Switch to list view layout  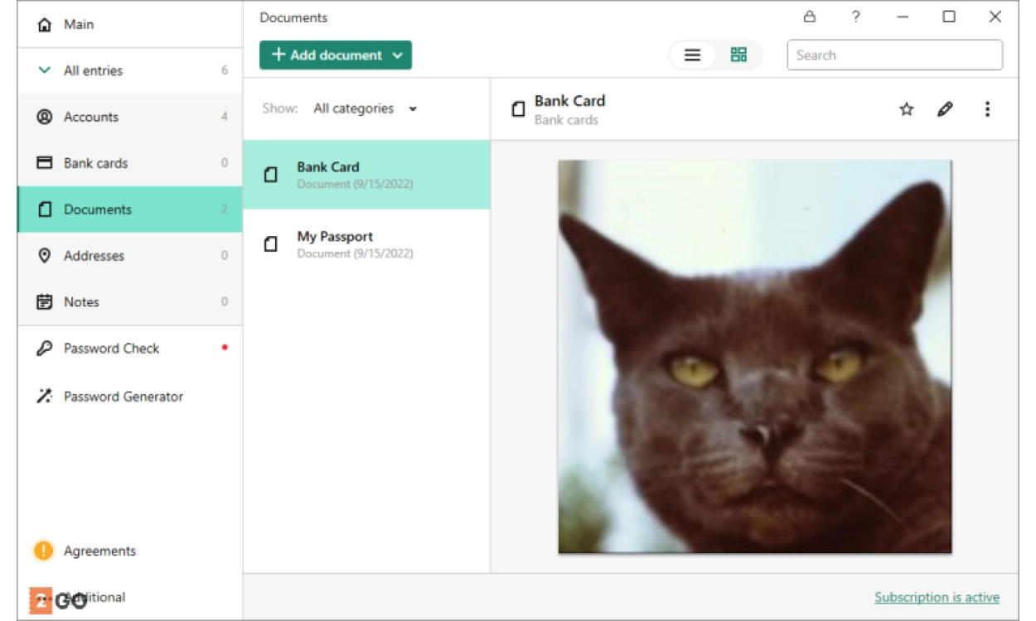point(693,55)
